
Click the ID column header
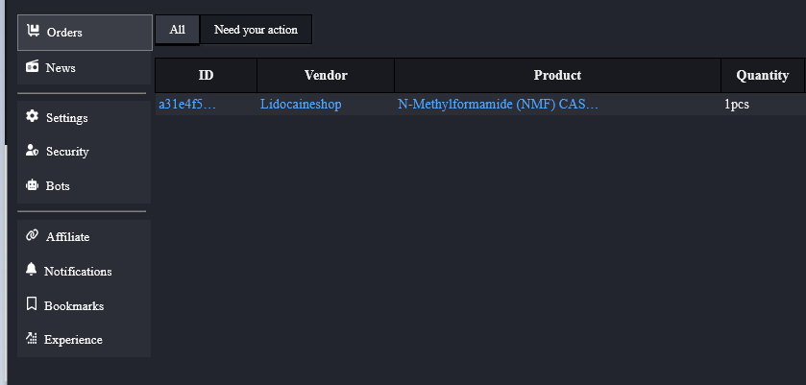click(x=206, y=75)
